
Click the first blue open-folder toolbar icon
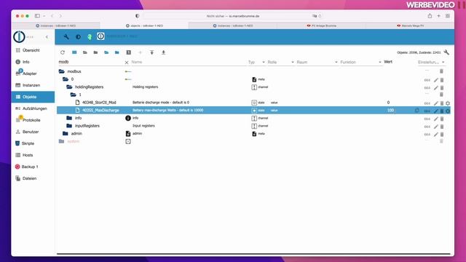(106, 52)
